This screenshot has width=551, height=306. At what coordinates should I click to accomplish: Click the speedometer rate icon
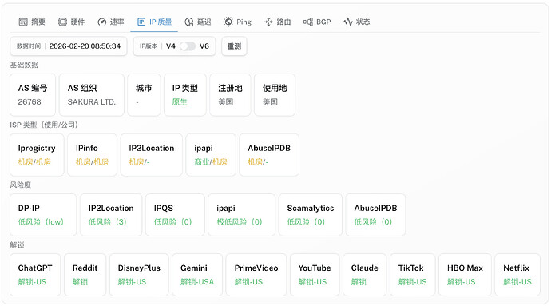tap(102, 22)
